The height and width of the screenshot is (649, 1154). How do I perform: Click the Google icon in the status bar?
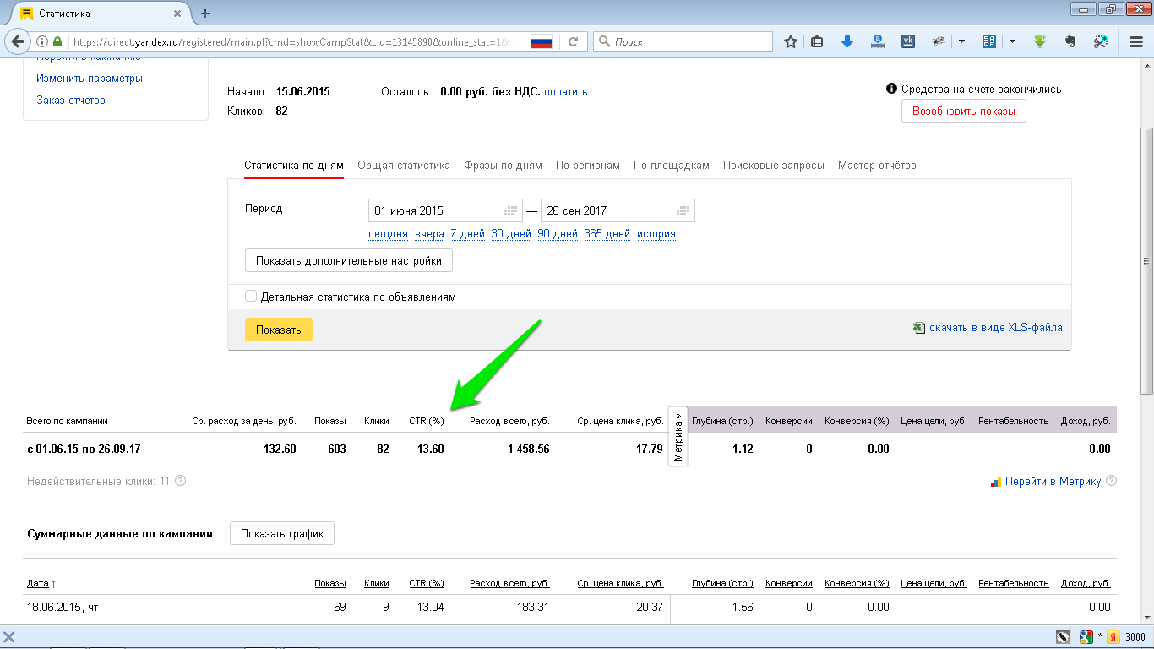pyautogui.click(x=1087, y=637)
